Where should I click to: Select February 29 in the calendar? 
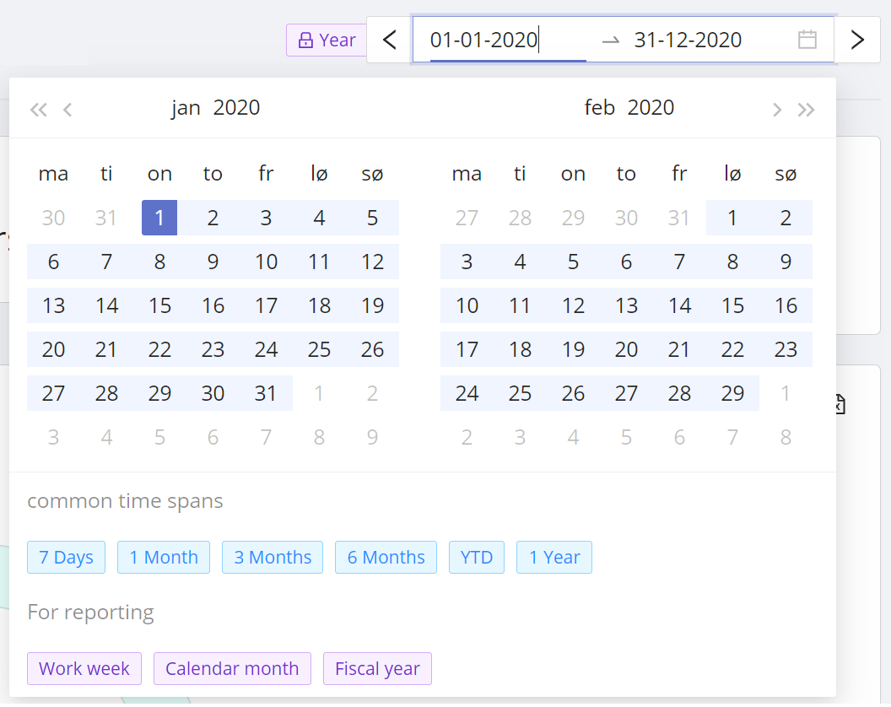click(732, 393)
